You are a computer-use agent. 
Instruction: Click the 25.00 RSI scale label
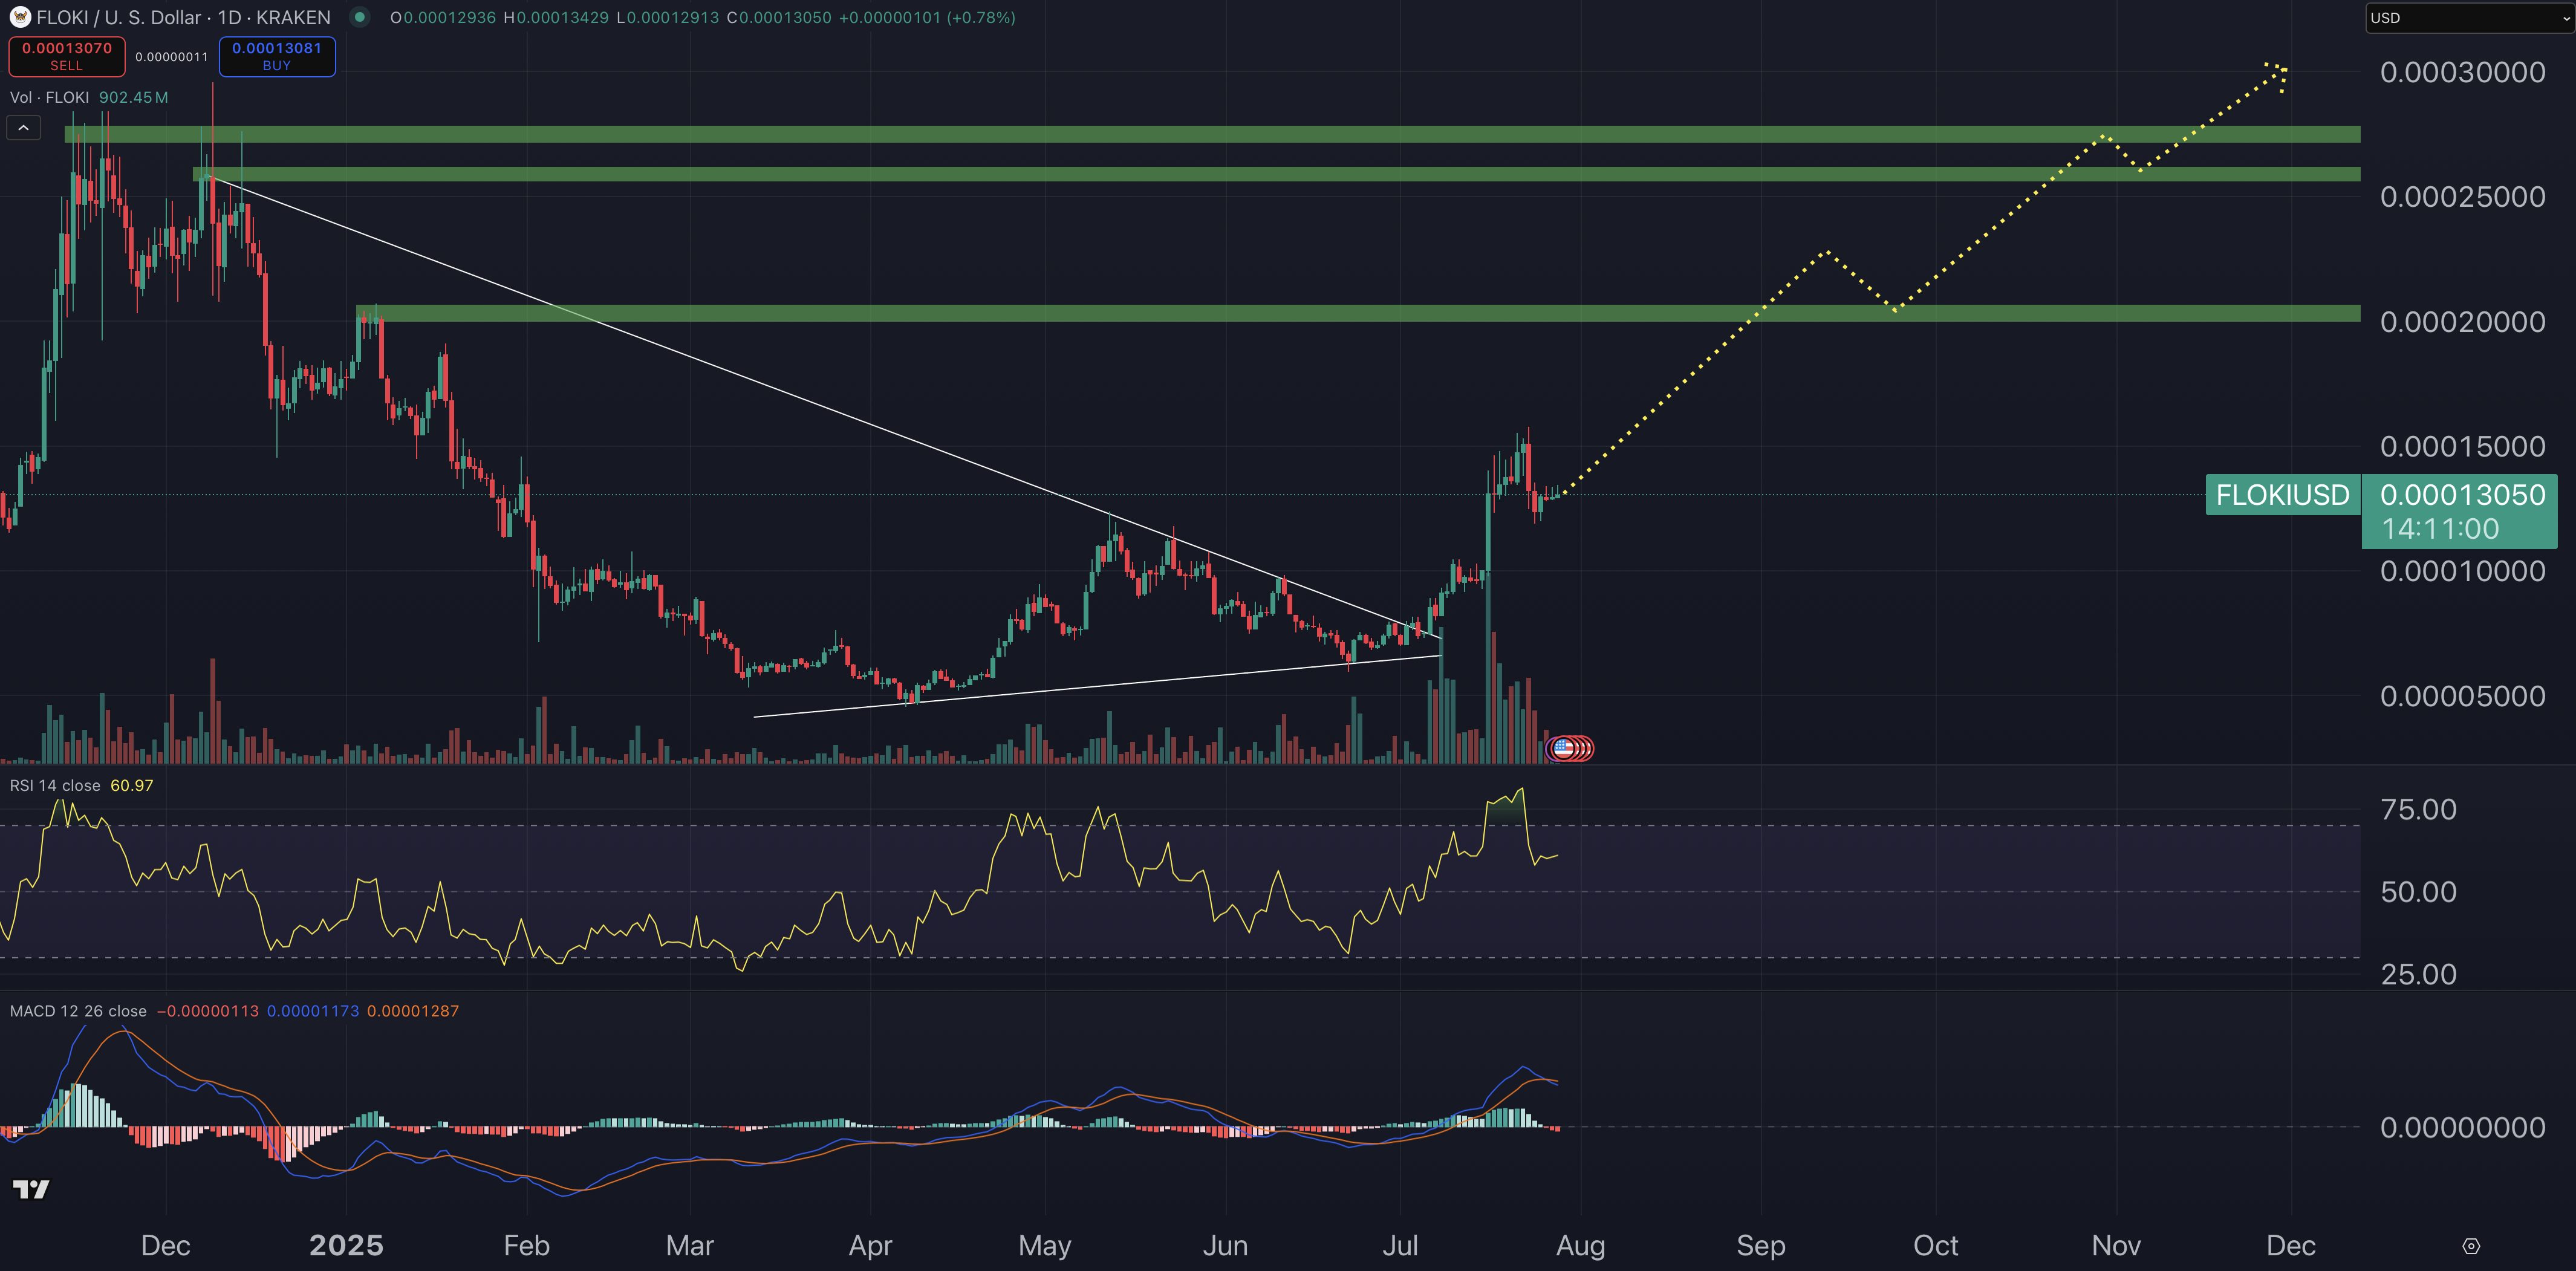pyautogui.click(x=2419, y=974)
